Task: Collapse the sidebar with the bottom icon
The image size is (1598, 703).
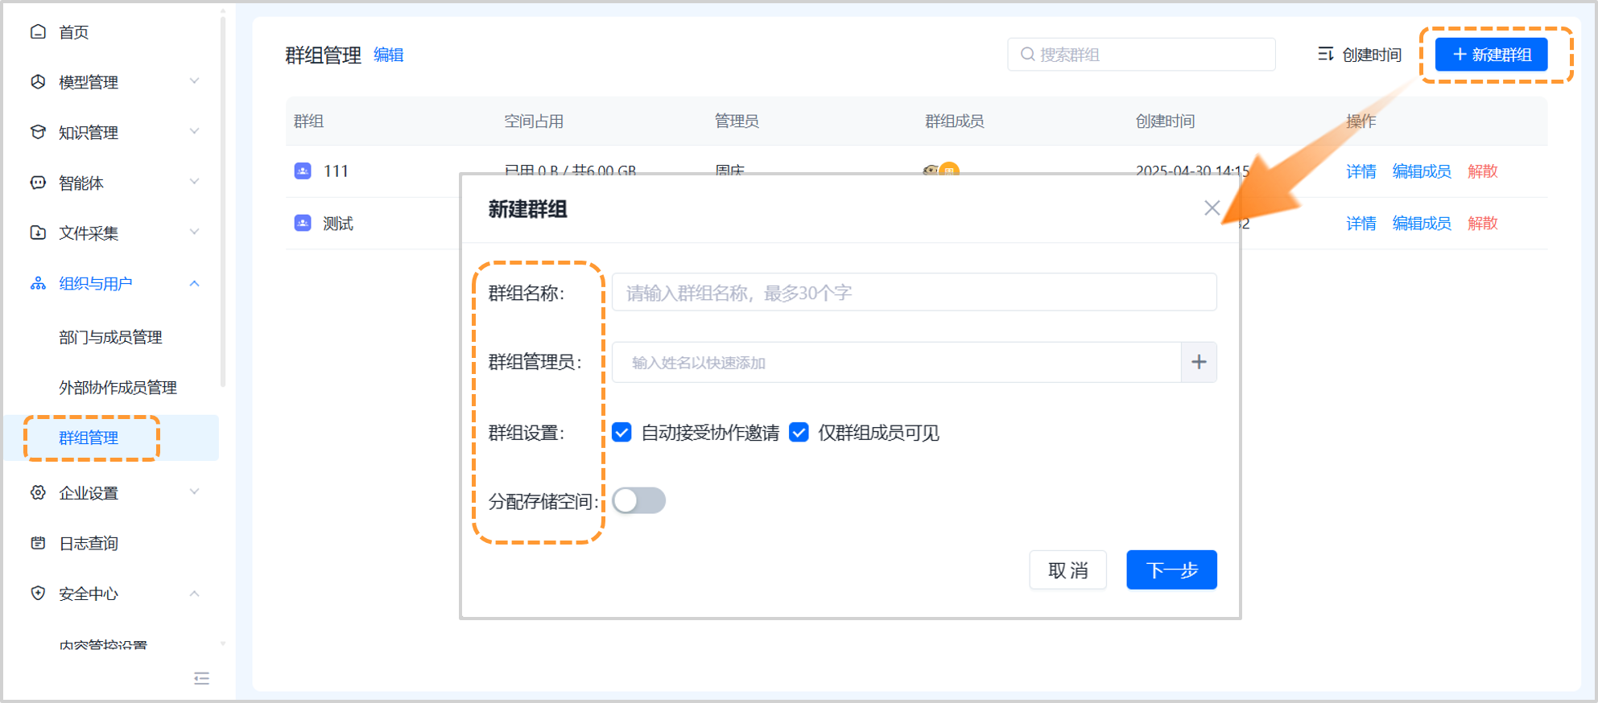Action: point(201,678)
